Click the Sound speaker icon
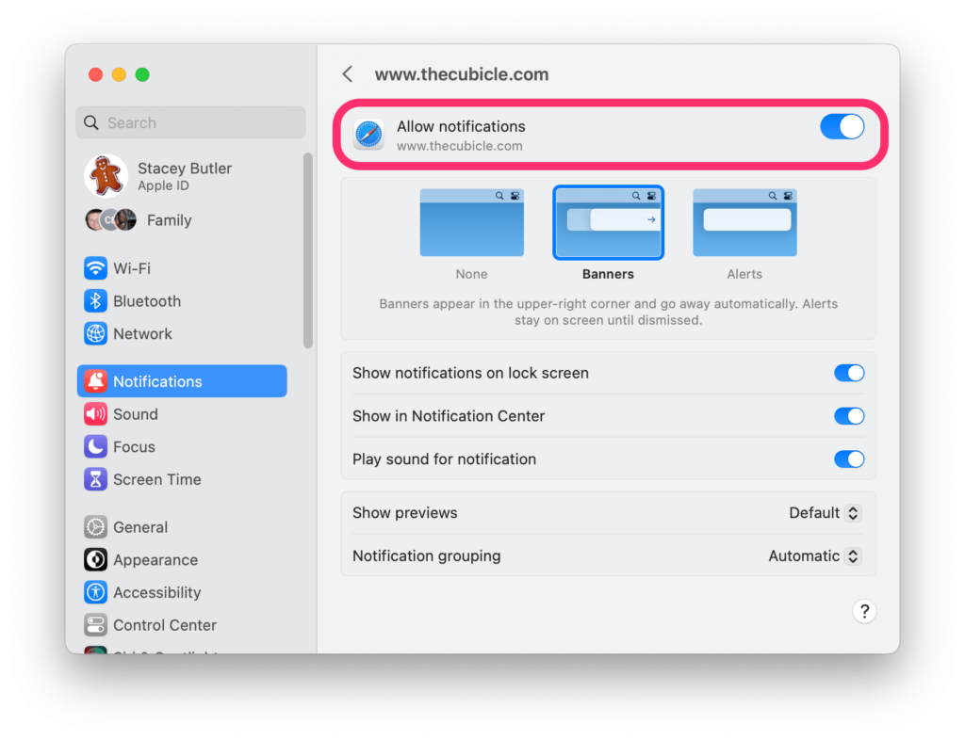The width and height of the screenshot is (965, 740). tap(95, 414)
